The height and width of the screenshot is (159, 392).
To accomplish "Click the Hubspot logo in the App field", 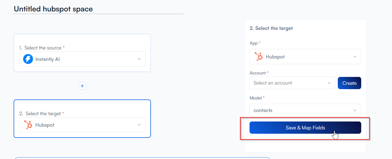I will point(259,57).
